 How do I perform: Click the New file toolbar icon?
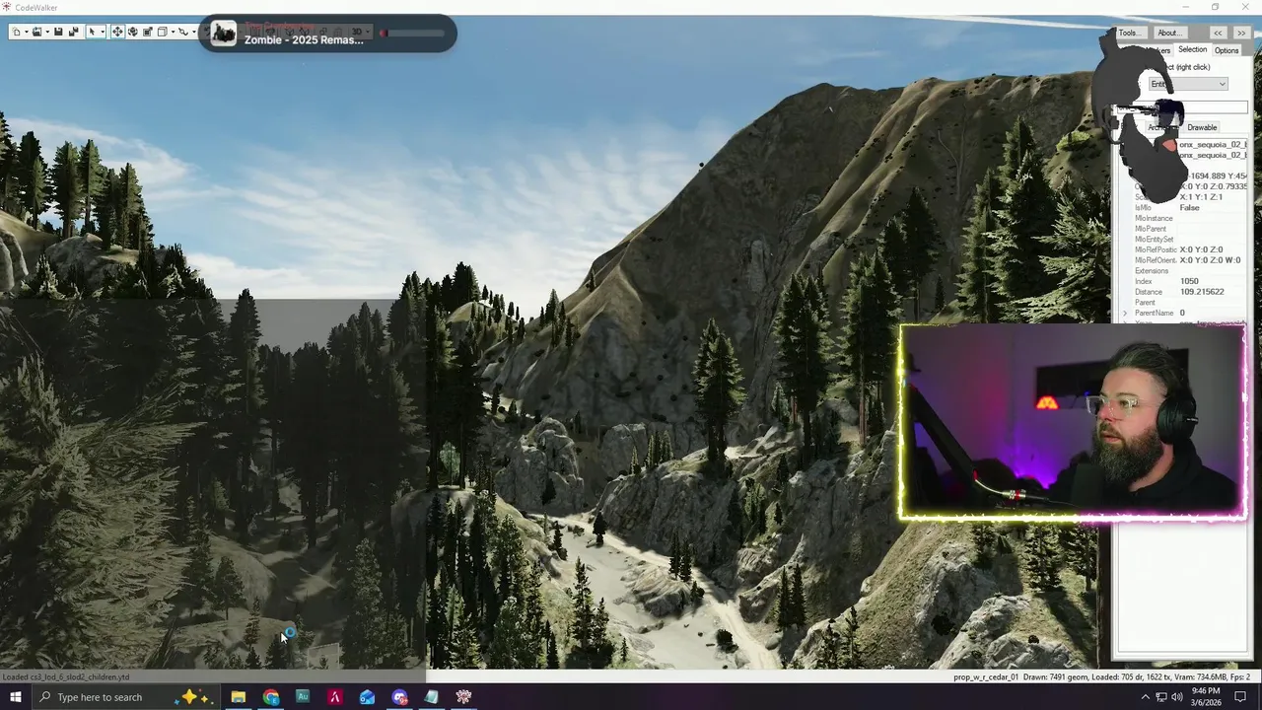click(x=17, y=32)
